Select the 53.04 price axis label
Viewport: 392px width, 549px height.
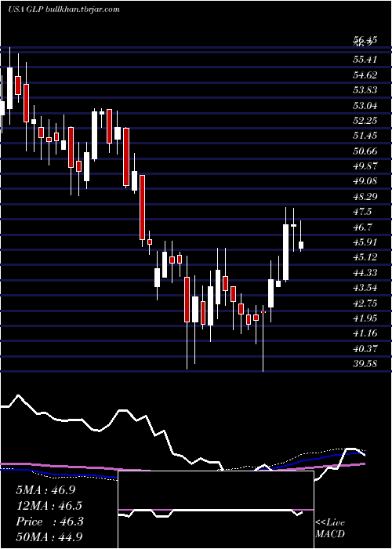click(x=365, y=105)
